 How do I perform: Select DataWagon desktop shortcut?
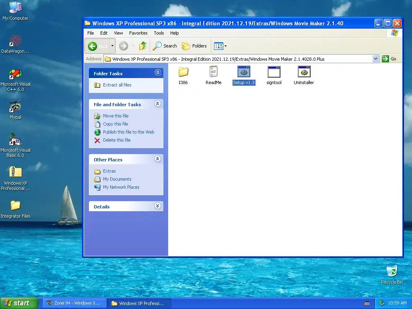click(15, 44)
